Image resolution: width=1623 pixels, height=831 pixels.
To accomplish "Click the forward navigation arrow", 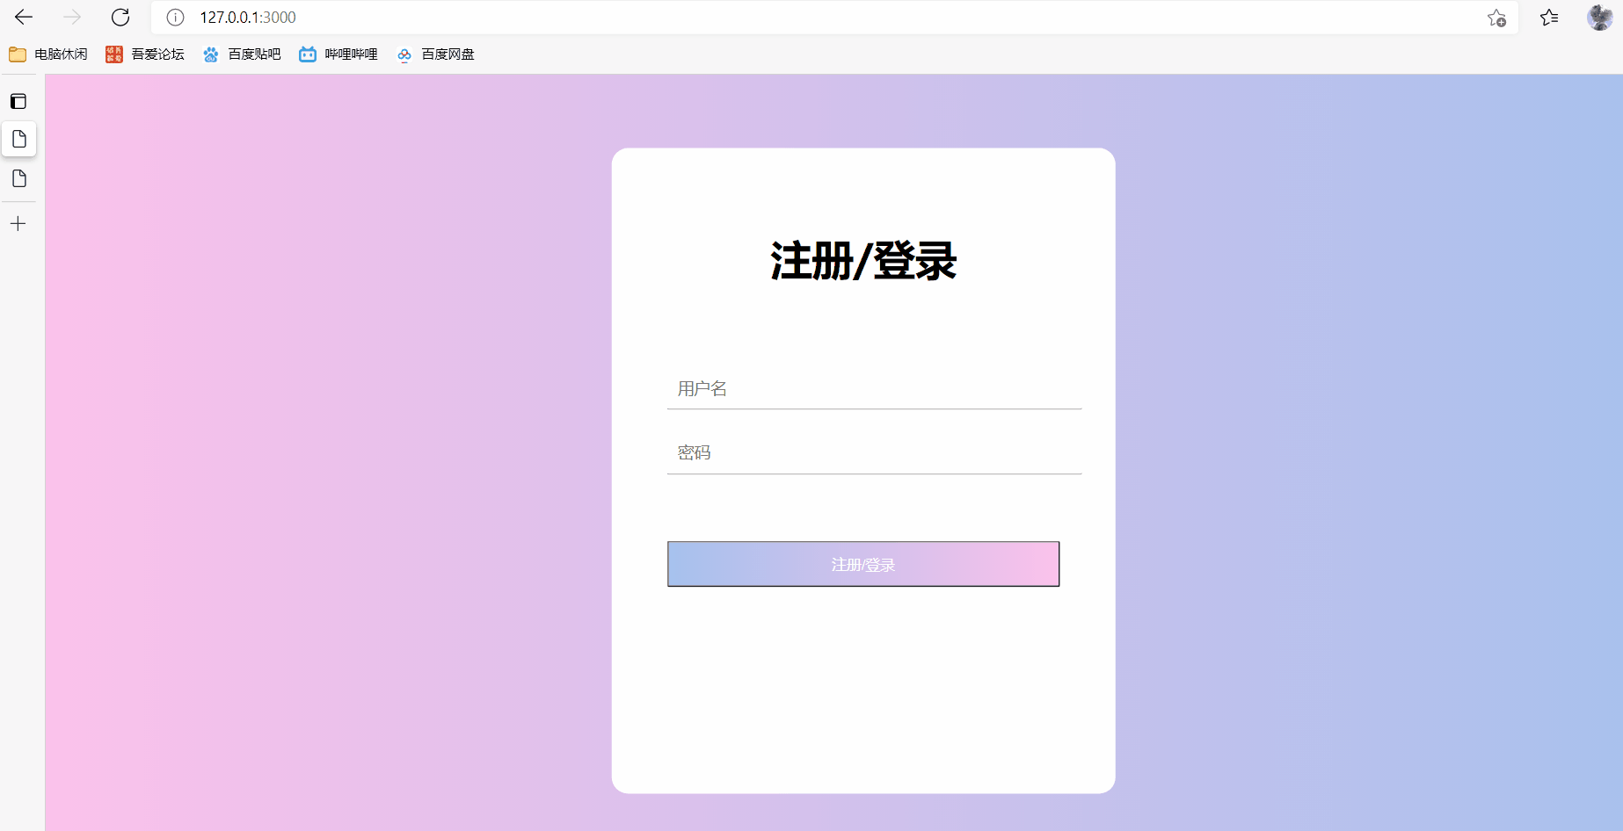I will [x=71, y=17].
